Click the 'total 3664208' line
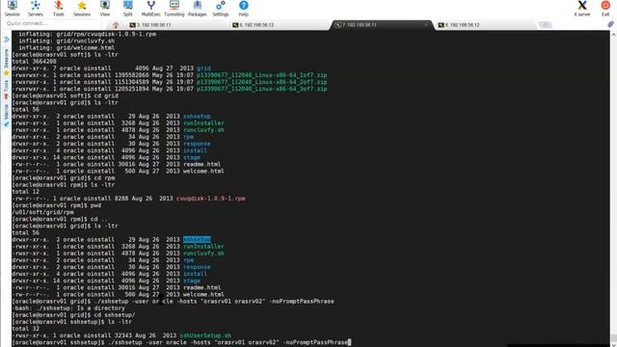 [34, 62]
